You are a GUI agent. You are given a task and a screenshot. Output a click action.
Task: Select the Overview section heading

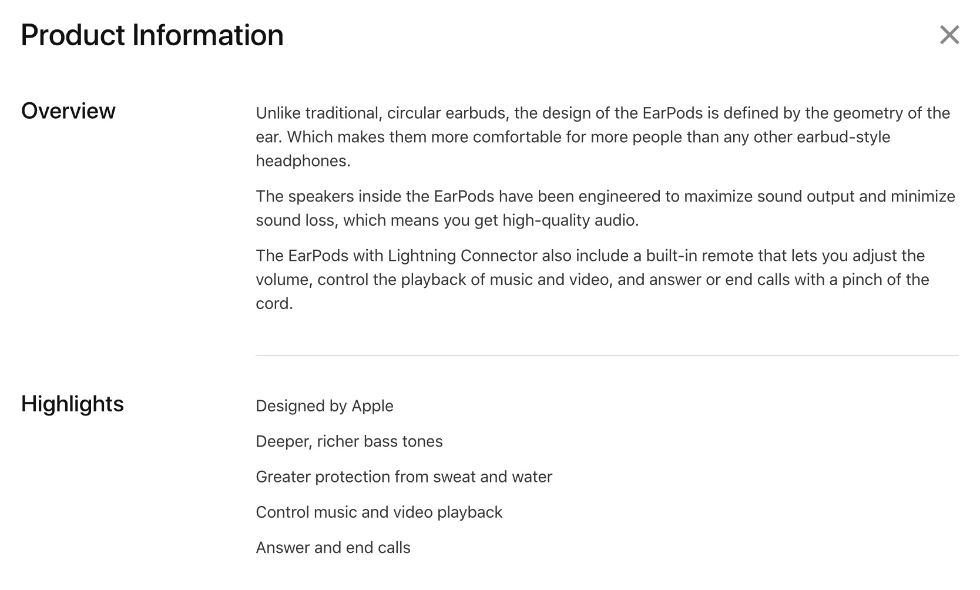point(68,111)
